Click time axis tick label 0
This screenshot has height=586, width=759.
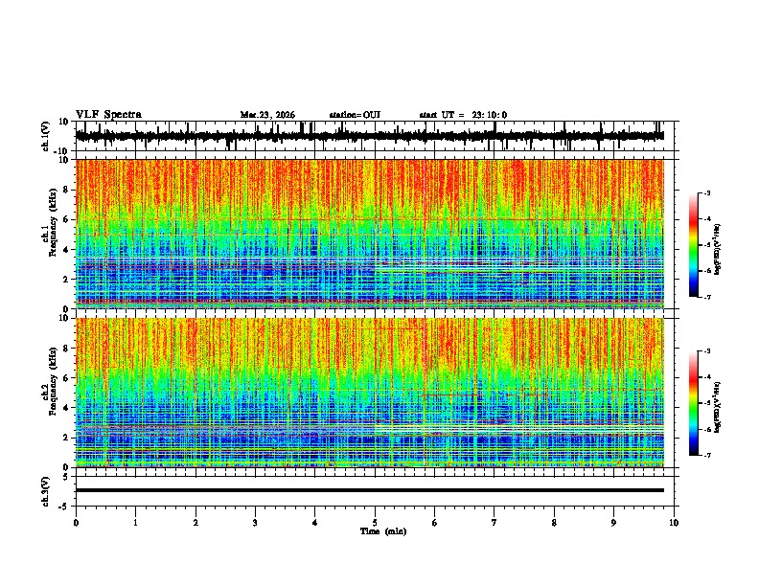(76, 522)
